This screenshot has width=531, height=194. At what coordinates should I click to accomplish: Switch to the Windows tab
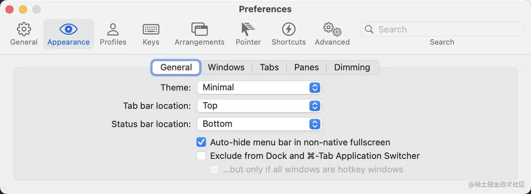[x=226, y=67]
